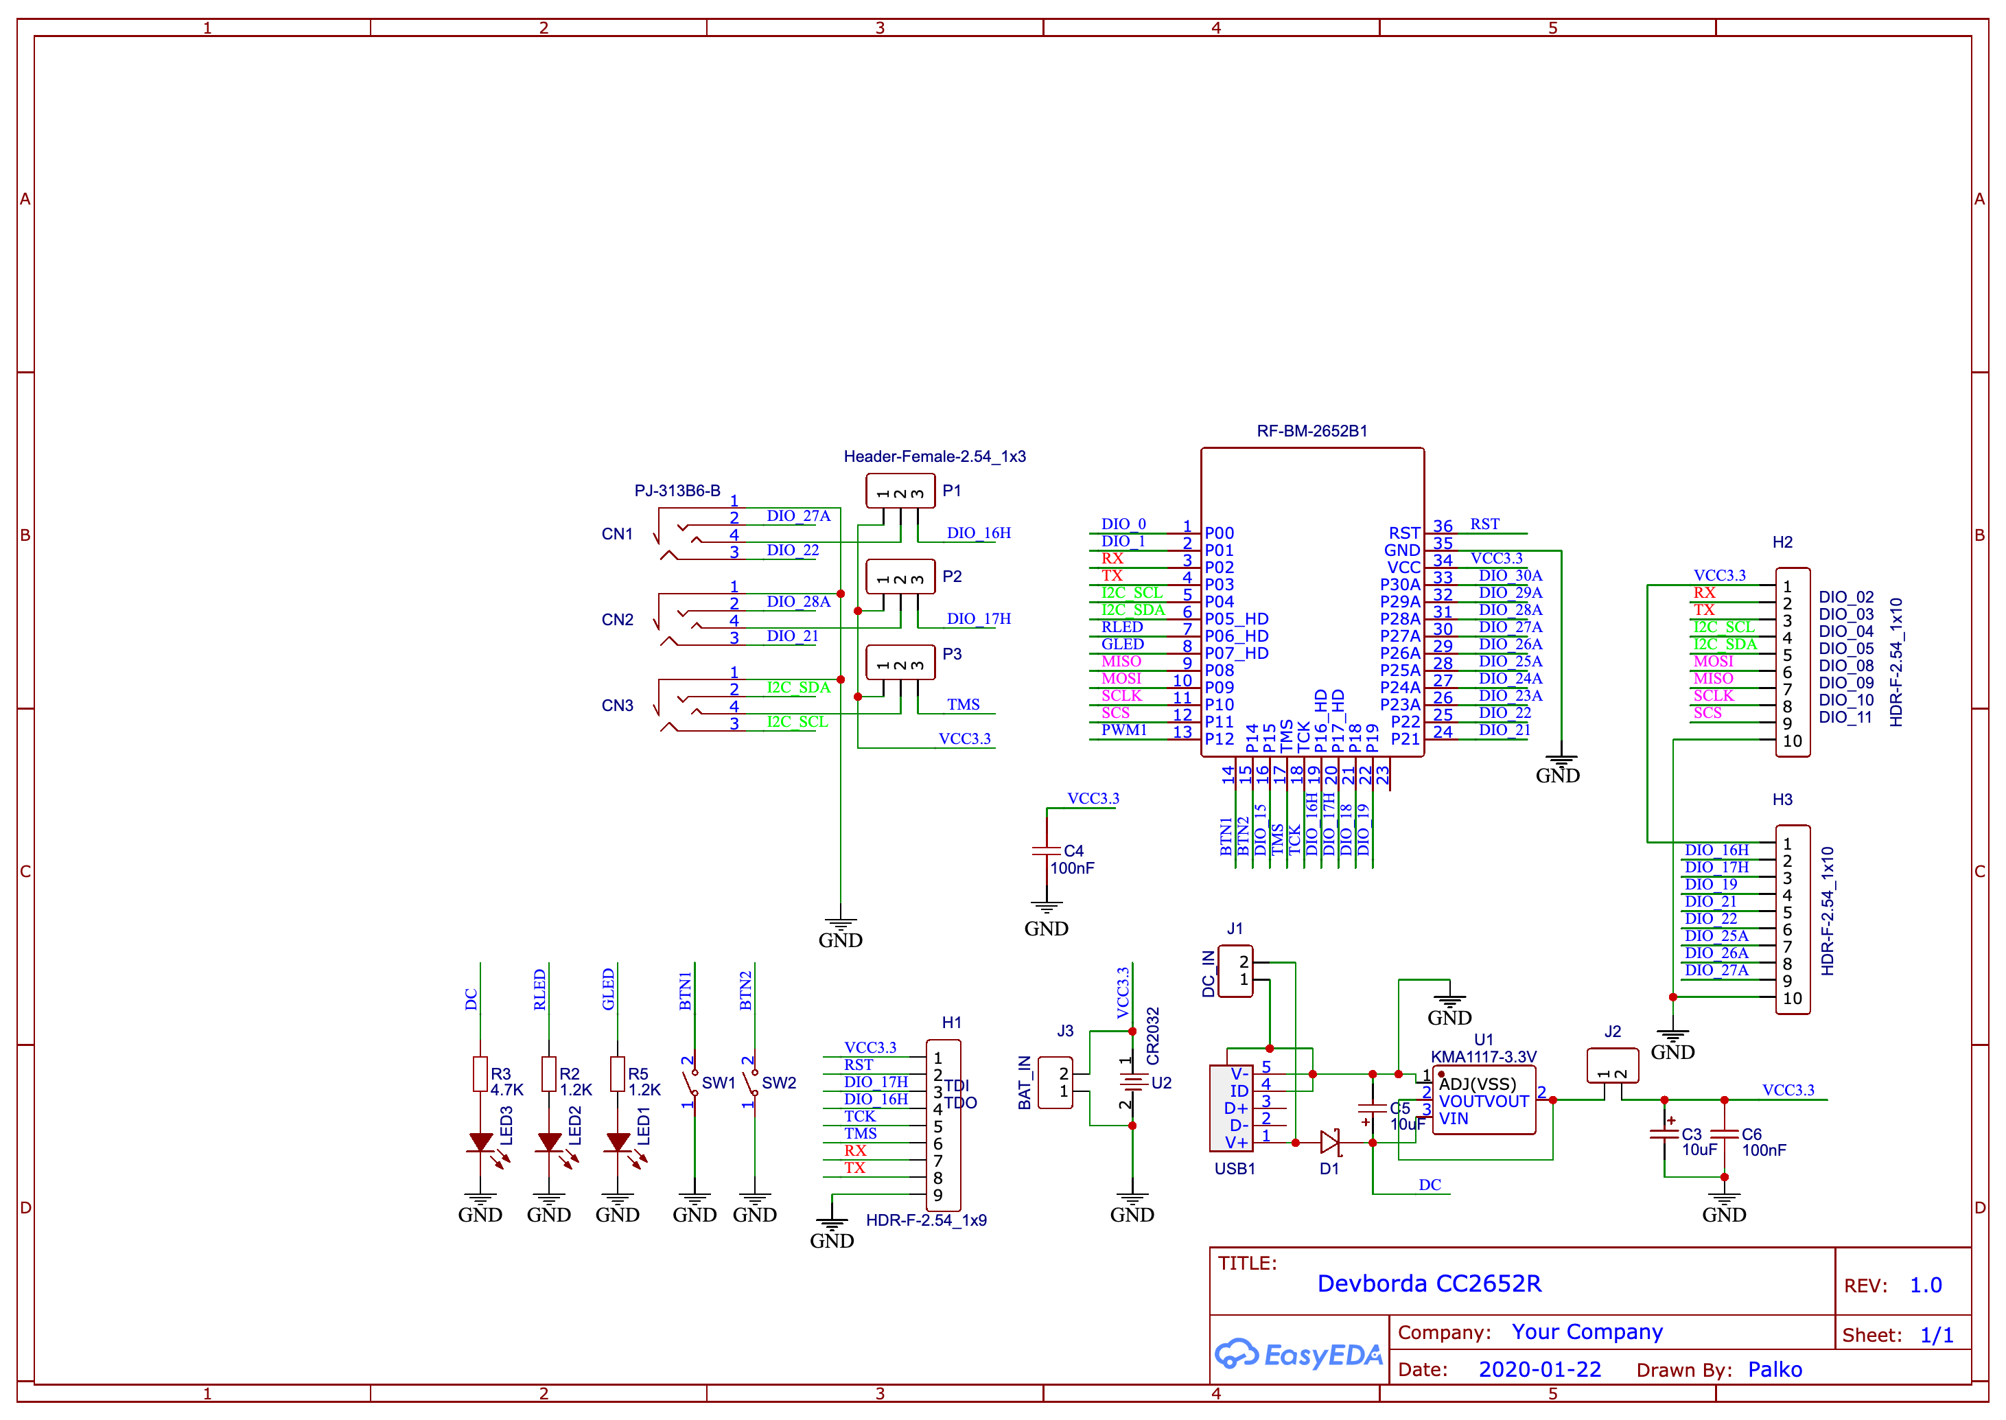Select the C4 100nF capacitor symbol
2006x1420 pixels.
pos(1047,852)
